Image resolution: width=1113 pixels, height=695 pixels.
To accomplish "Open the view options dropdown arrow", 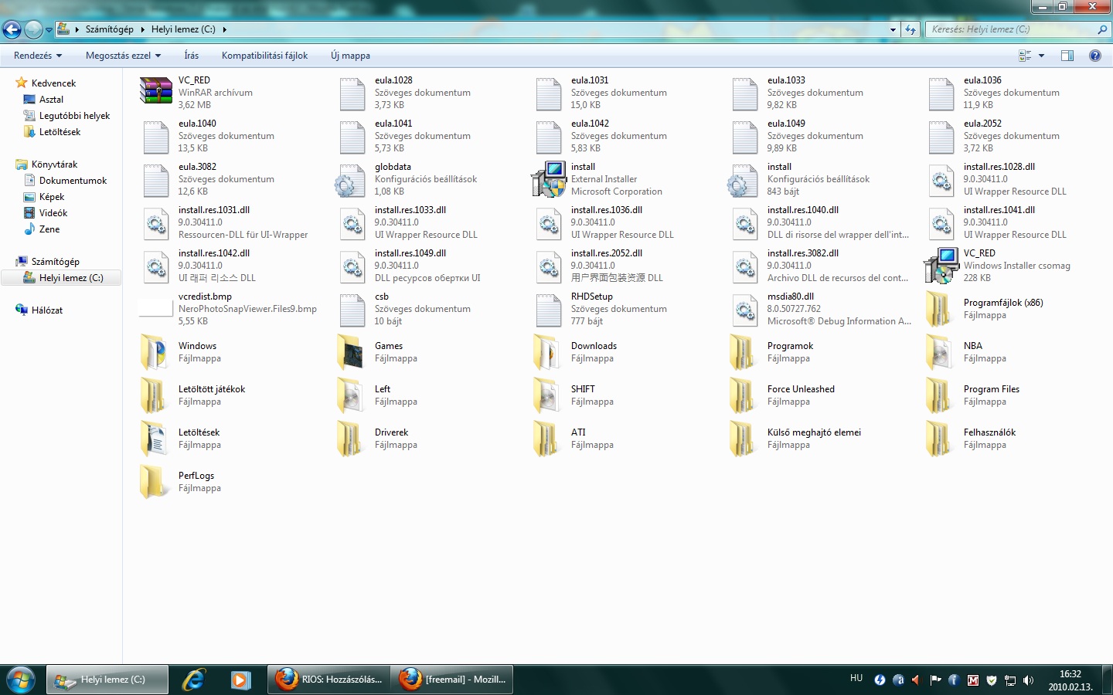I will point(1041,56).
